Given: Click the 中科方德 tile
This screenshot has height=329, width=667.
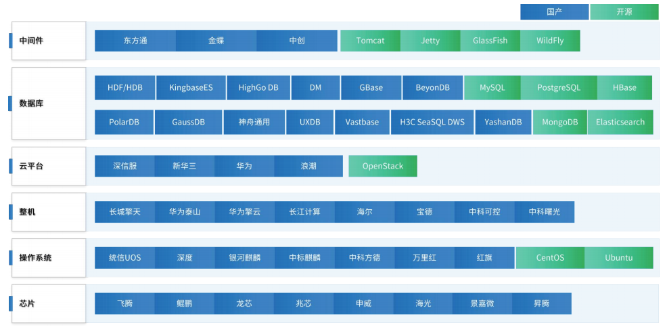Looking at the screenshot, I should [365, 257].
